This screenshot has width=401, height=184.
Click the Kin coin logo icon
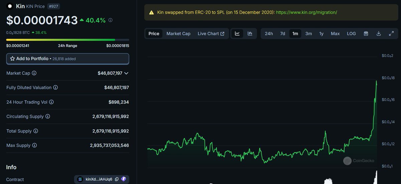pos(10,6)
